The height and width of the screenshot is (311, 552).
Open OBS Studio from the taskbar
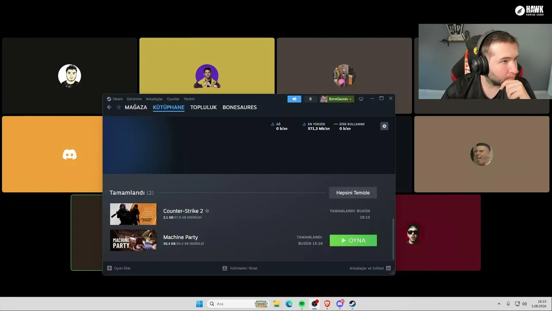tap(314, 304)
